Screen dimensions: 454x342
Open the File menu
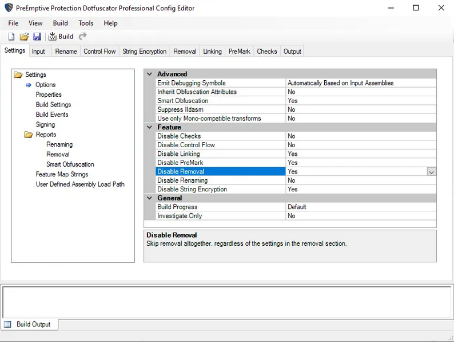click(x=13, y=23)
